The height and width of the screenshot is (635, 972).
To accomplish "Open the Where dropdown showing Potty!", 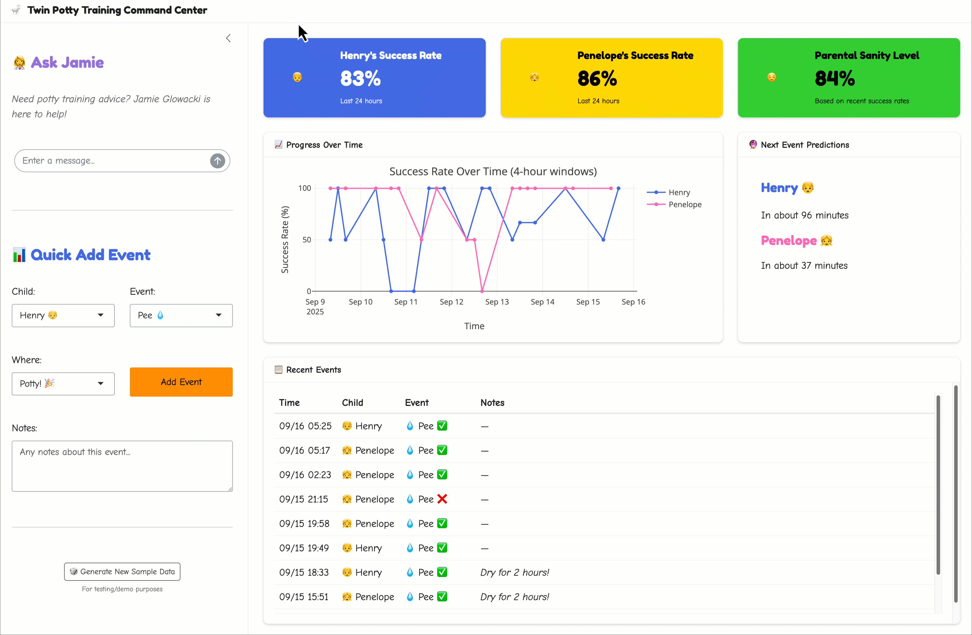I will coord(63,383).
